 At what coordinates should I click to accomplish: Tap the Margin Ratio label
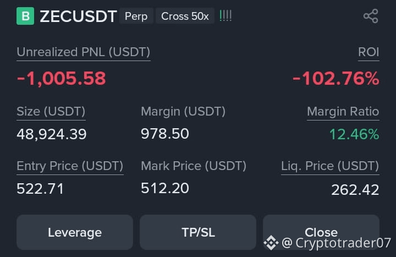[x=343, y=112]
